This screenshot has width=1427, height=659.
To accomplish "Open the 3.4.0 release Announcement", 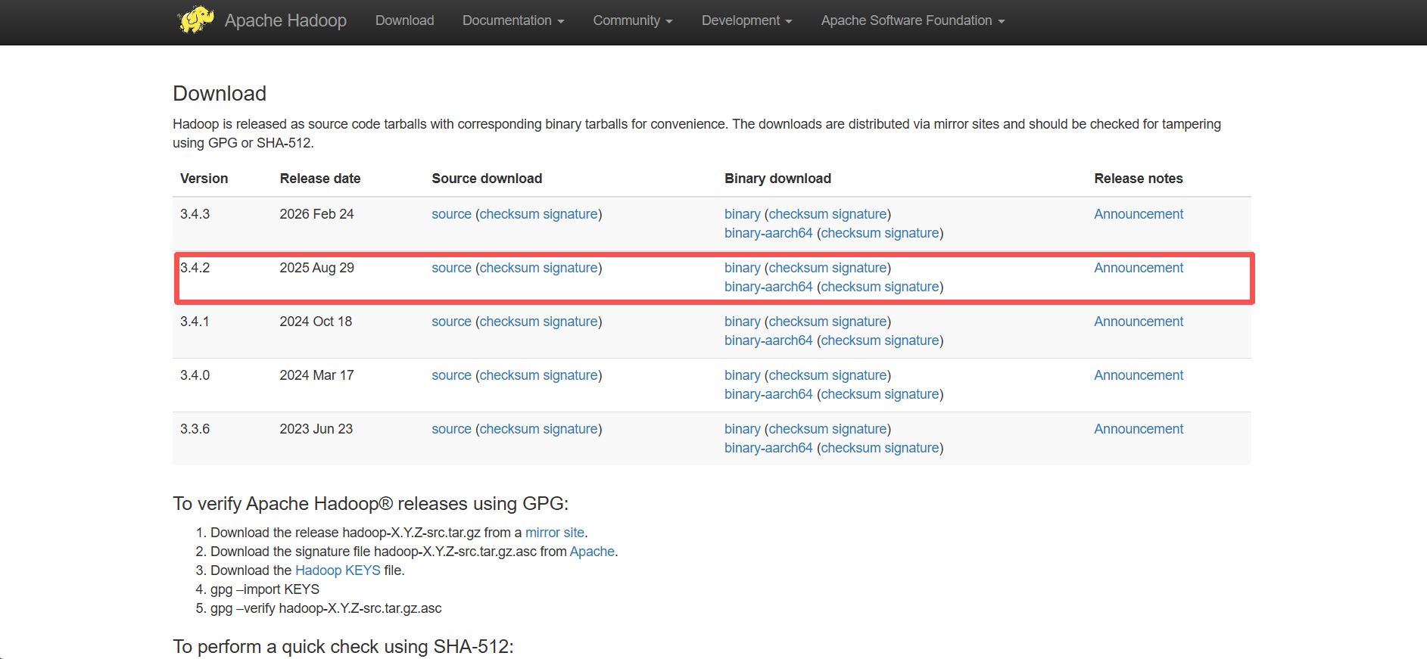I will (1139, 375).
